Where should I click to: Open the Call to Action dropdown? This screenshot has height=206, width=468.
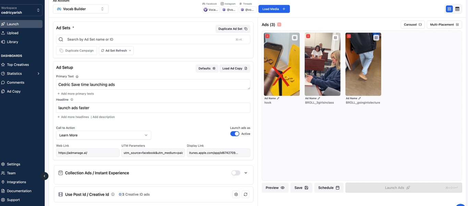pyautogui.click(x=103, y=135)
